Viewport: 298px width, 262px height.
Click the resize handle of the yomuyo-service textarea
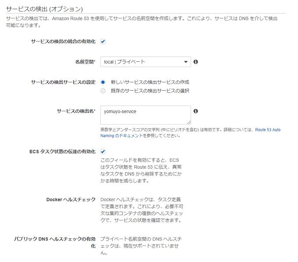coord(189,122)
